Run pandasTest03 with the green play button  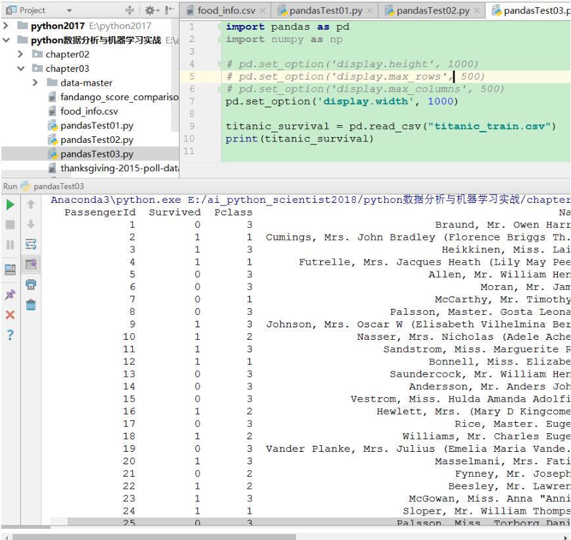coord(11,205)
